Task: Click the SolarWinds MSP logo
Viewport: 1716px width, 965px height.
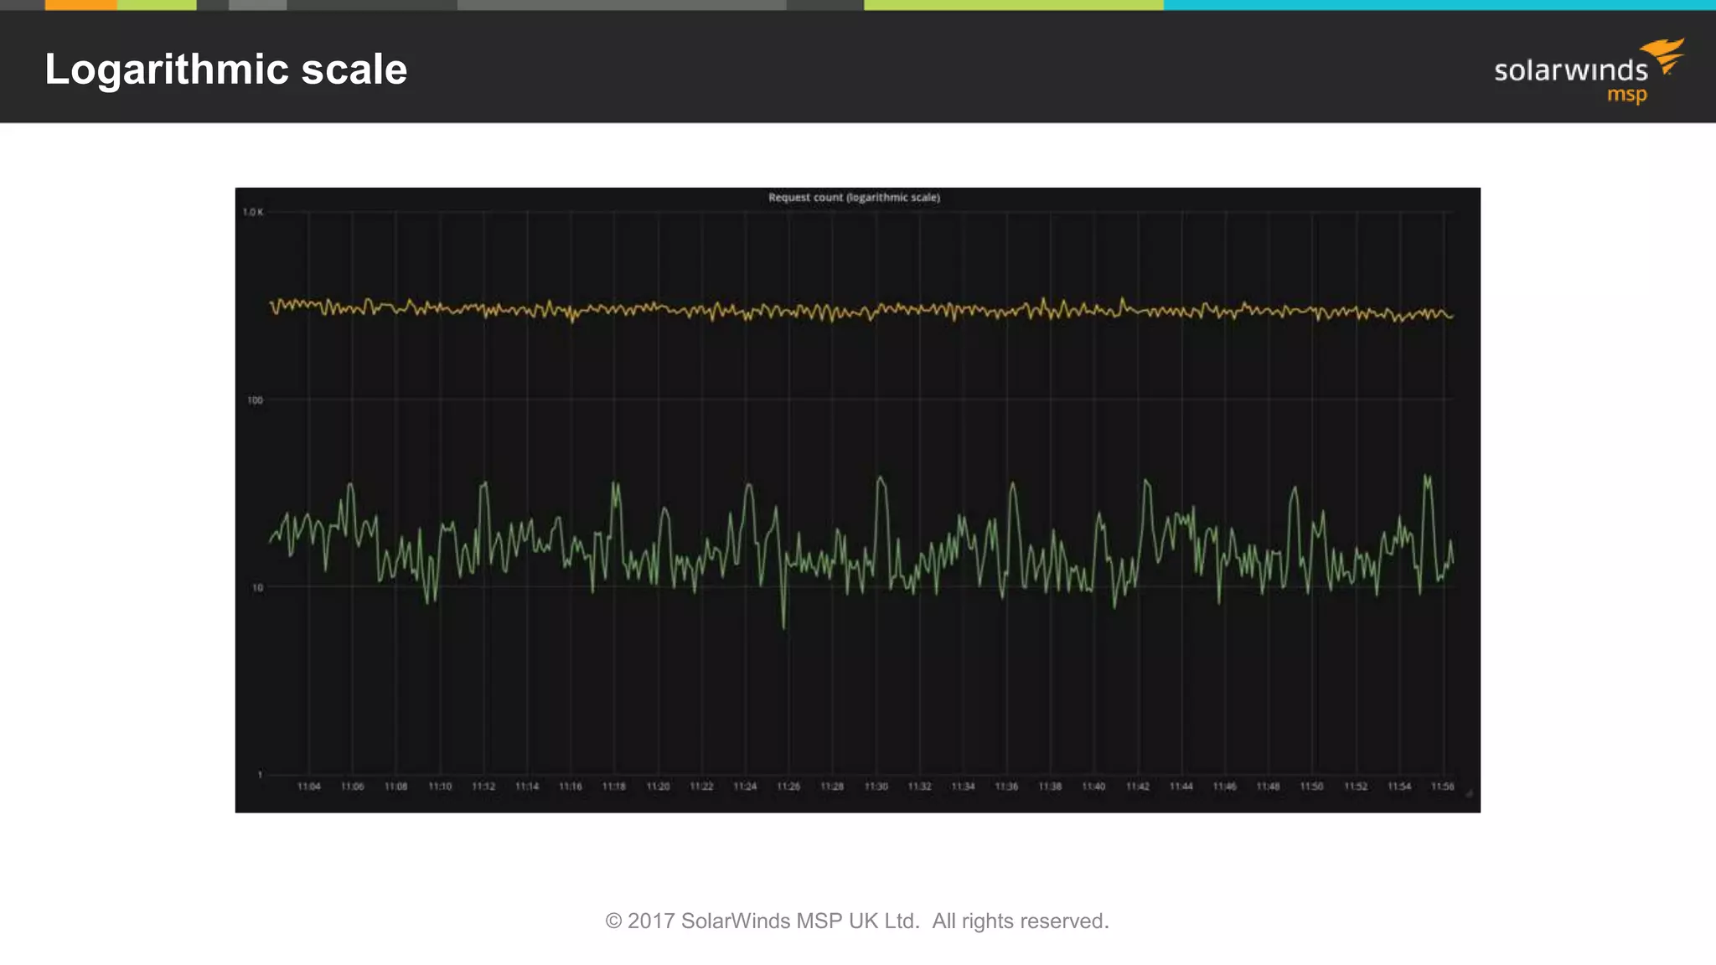Action: point(1589,71)
